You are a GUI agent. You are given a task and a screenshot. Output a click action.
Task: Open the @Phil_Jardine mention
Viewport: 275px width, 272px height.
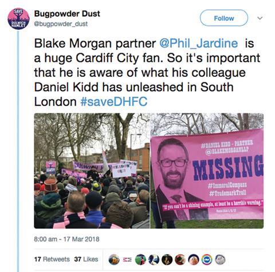click(x=199, y=44)
